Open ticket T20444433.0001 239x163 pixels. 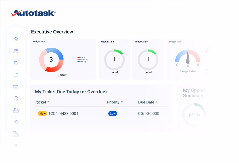coord(63,114)
